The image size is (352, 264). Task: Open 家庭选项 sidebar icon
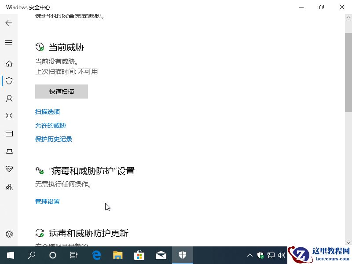pyautogui.click(x=9, y=187)
